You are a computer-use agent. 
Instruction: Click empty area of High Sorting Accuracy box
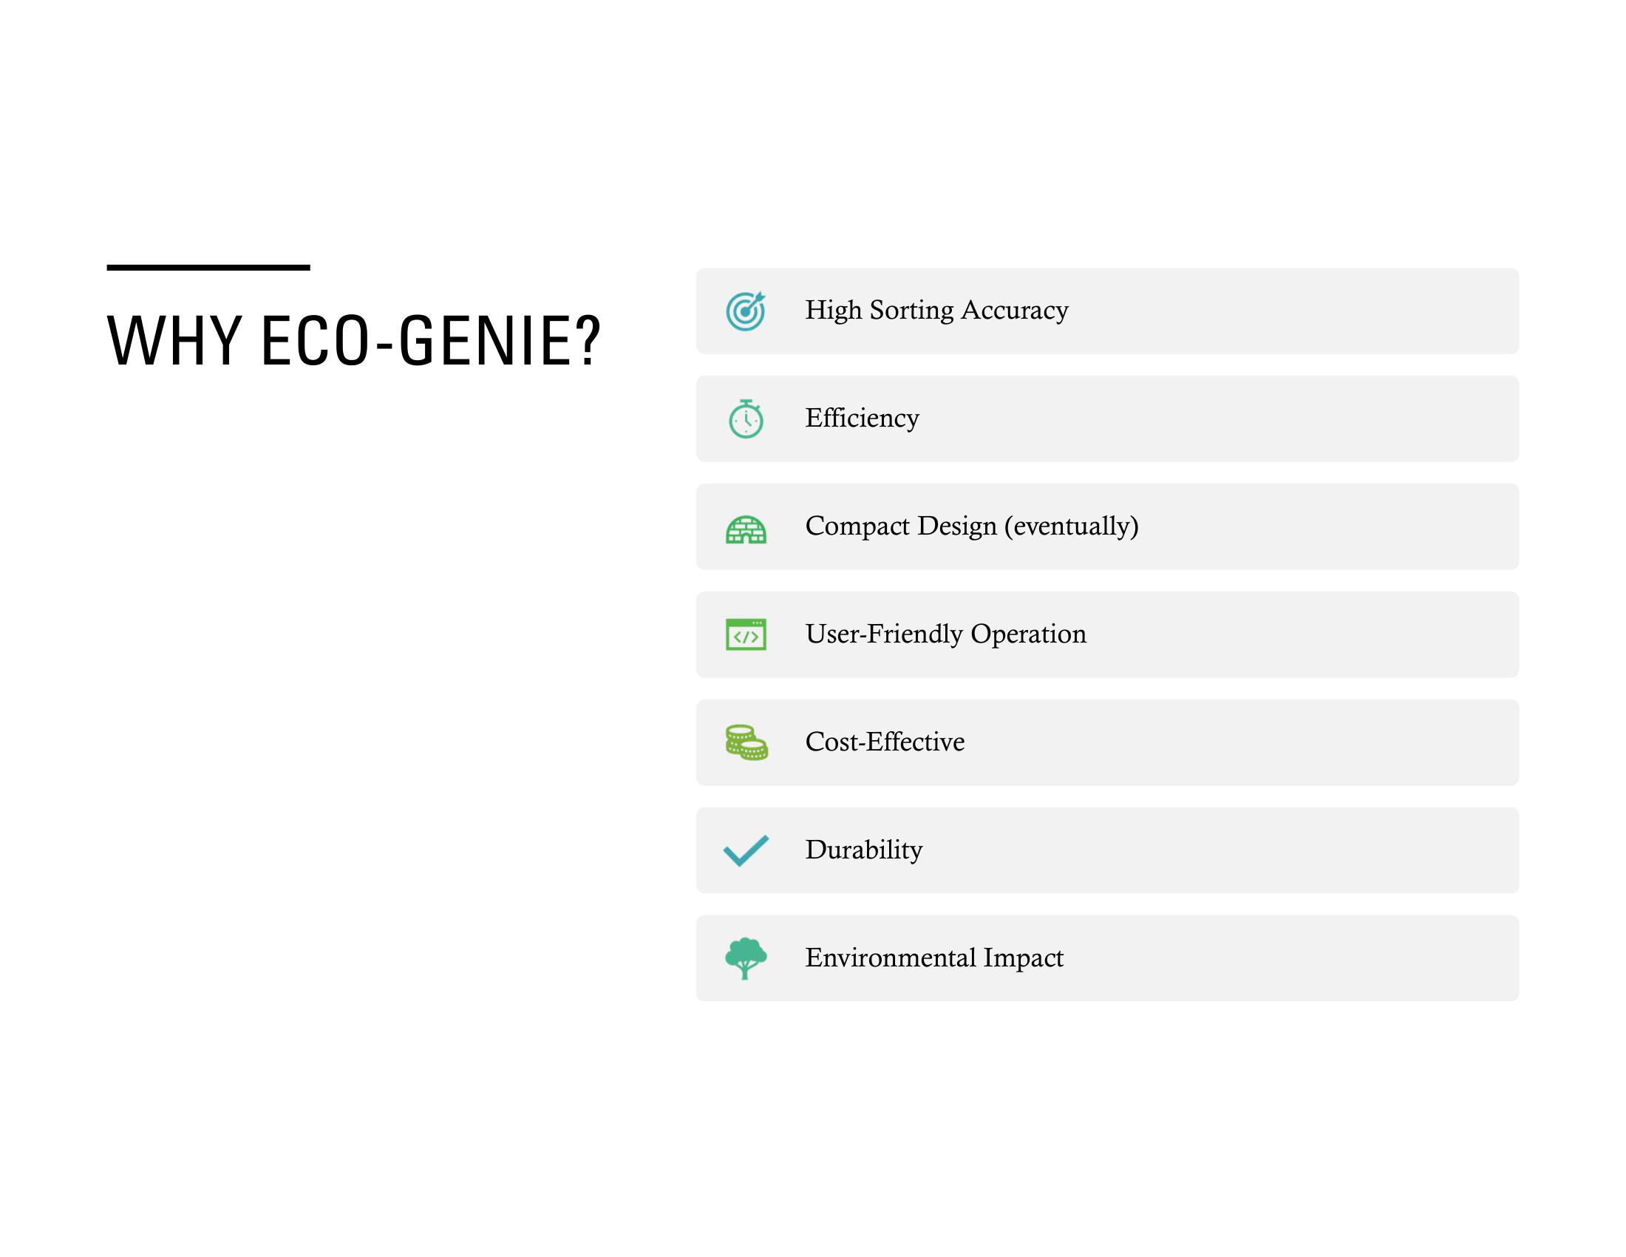[x=1296, y=311]
